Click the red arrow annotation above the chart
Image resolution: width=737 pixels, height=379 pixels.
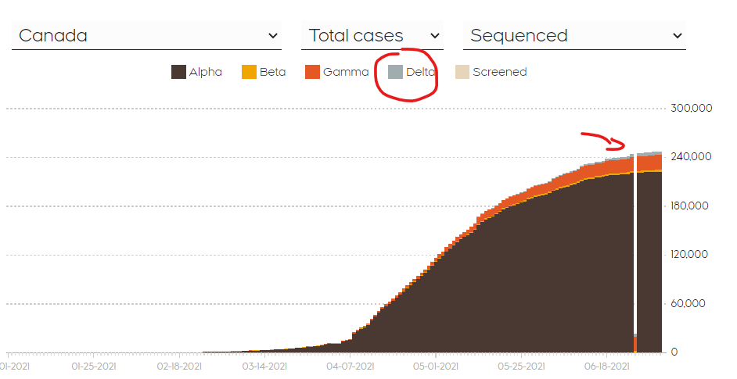(604, 140)
